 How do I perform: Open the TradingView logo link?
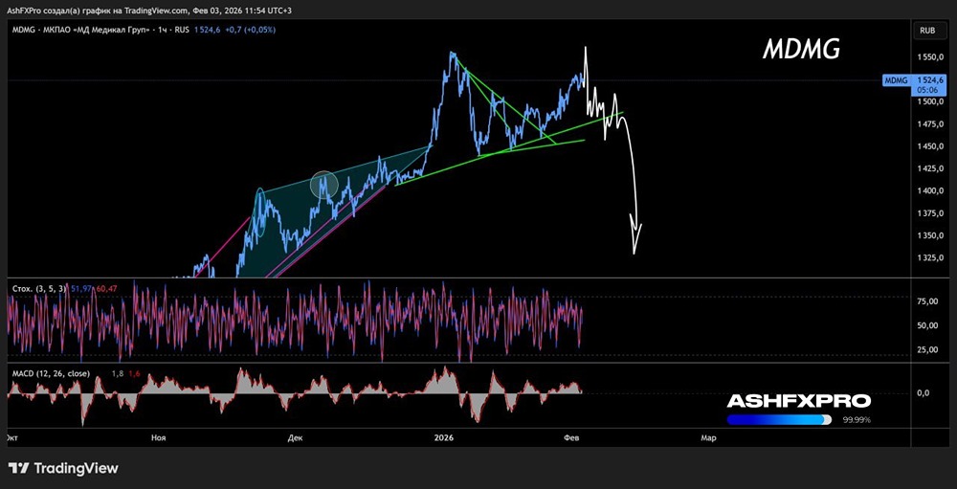click(64, 468)
